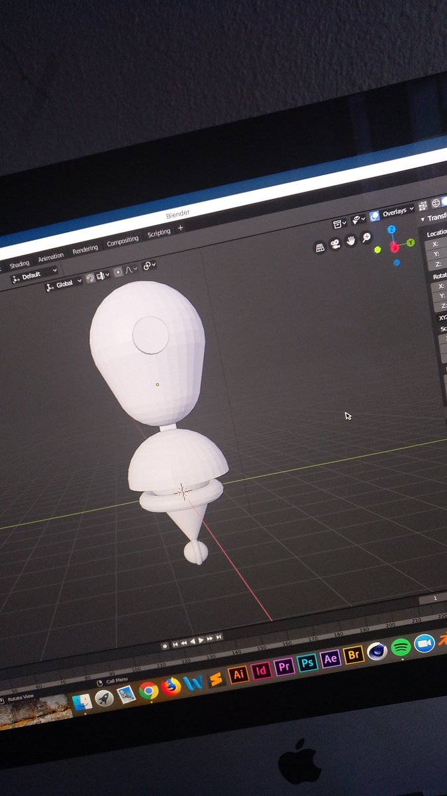Click the blue Z axis gizmo circle
This screenshot has height=796, width=447.
[x=392, y=230]
